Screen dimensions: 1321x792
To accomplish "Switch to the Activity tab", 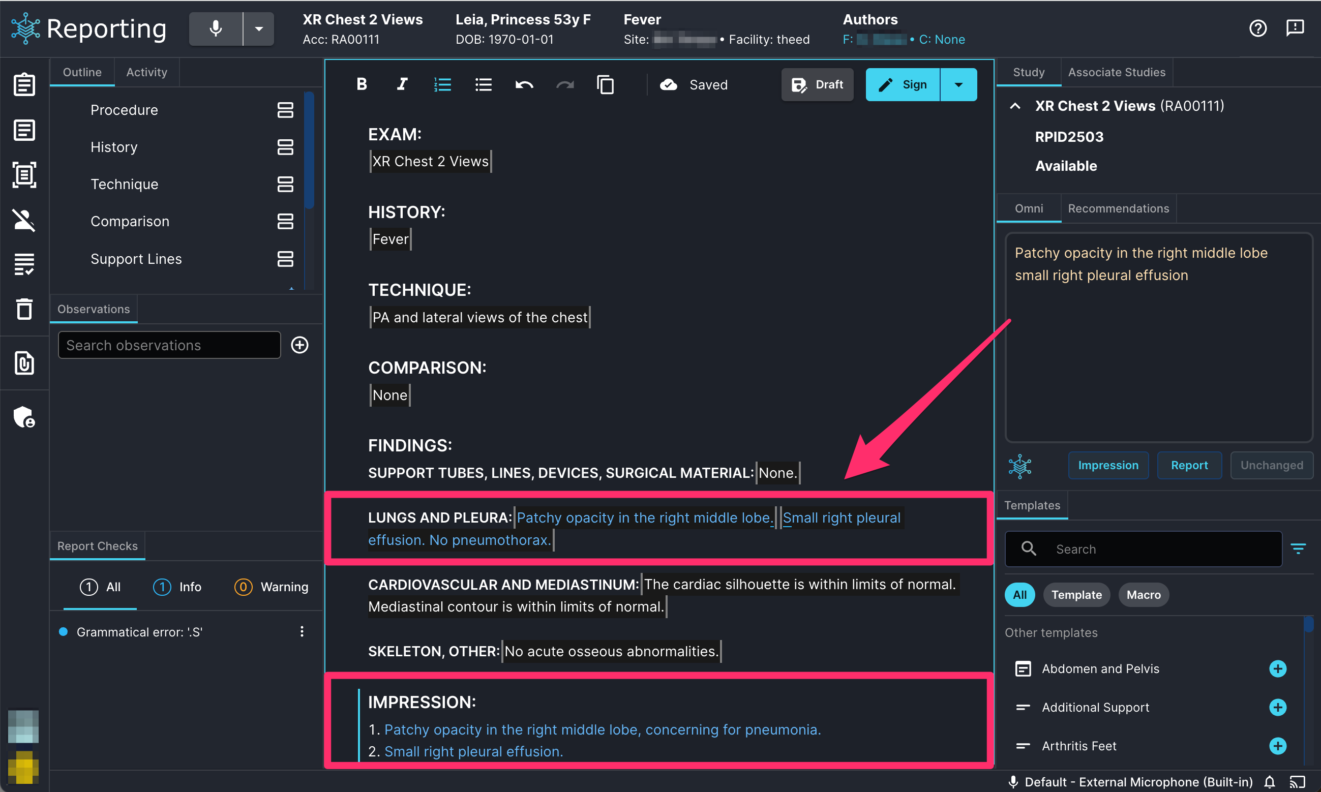I will (146, 72).
